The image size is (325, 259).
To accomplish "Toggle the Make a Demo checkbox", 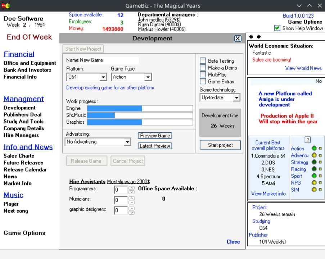I will 203,68.
